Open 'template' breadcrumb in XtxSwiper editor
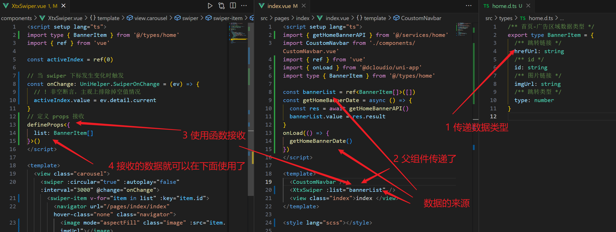Viewport: 616px width, 232px height. coord(108,18)
